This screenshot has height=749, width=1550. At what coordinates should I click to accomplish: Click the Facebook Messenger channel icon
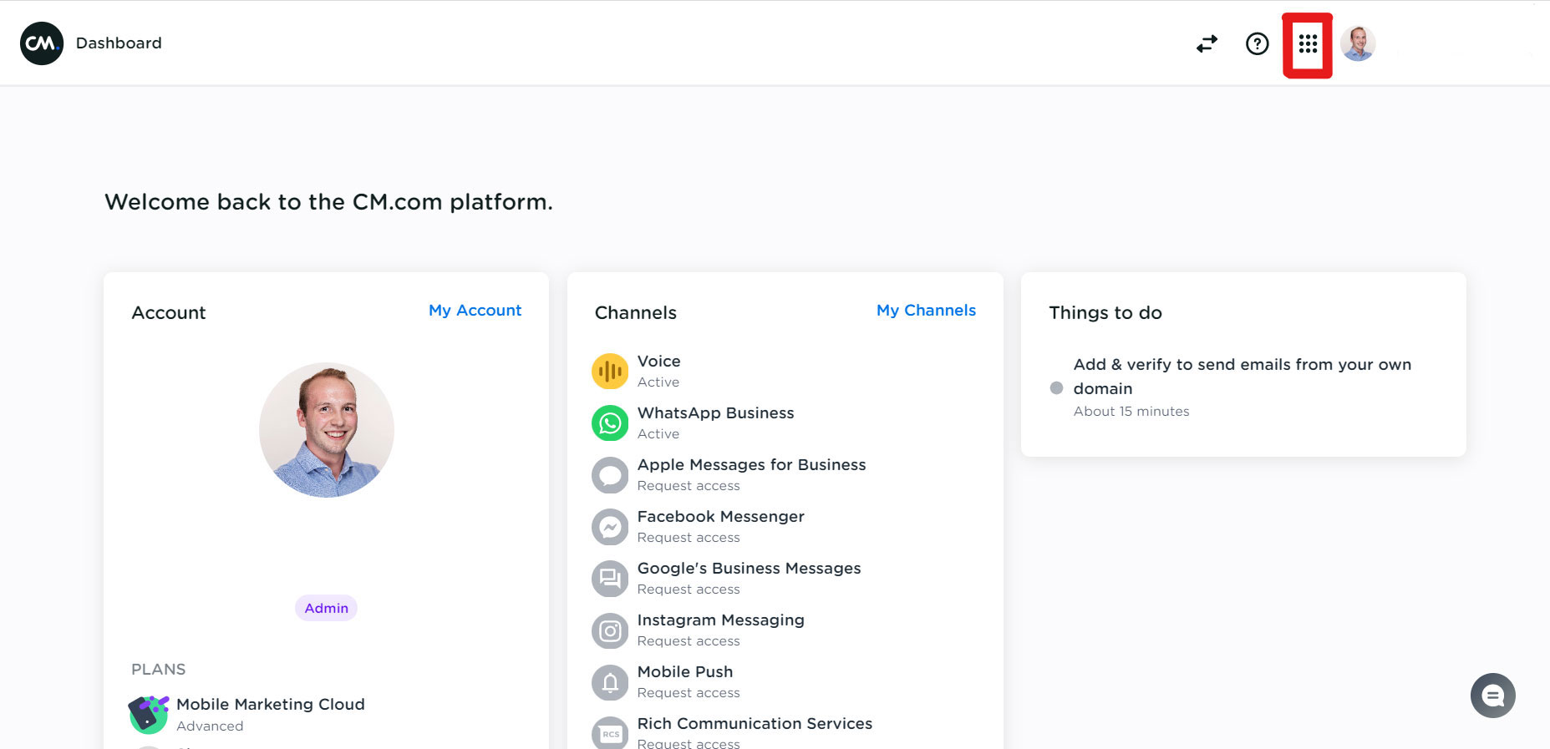(x=610, y=526)
